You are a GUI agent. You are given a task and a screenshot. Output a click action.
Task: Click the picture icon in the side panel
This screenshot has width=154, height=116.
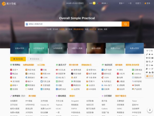tap(147, 62)
